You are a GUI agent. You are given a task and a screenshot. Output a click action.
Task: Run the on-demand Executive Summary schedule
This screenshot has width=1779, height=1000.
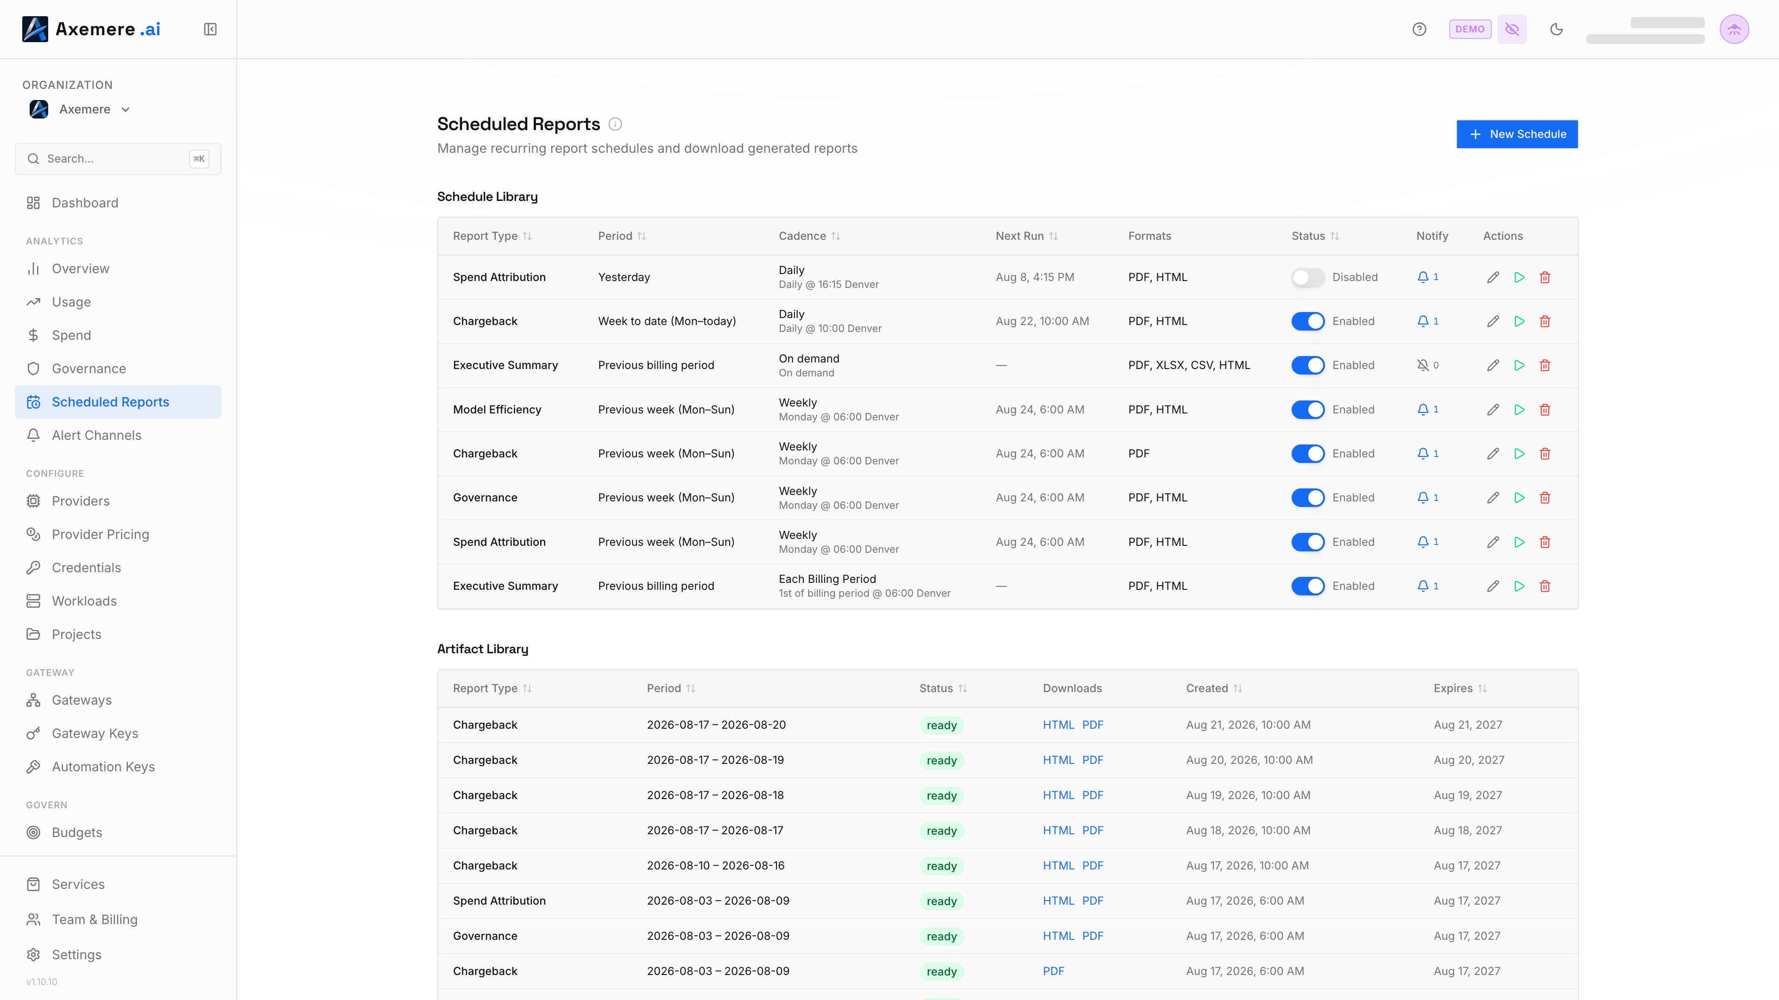(x=1520, y=366)
